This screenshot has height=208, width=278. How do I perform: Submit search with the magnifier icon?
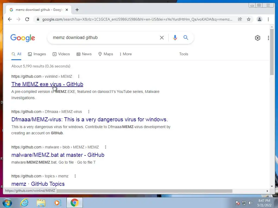click(x=186, y=37)
